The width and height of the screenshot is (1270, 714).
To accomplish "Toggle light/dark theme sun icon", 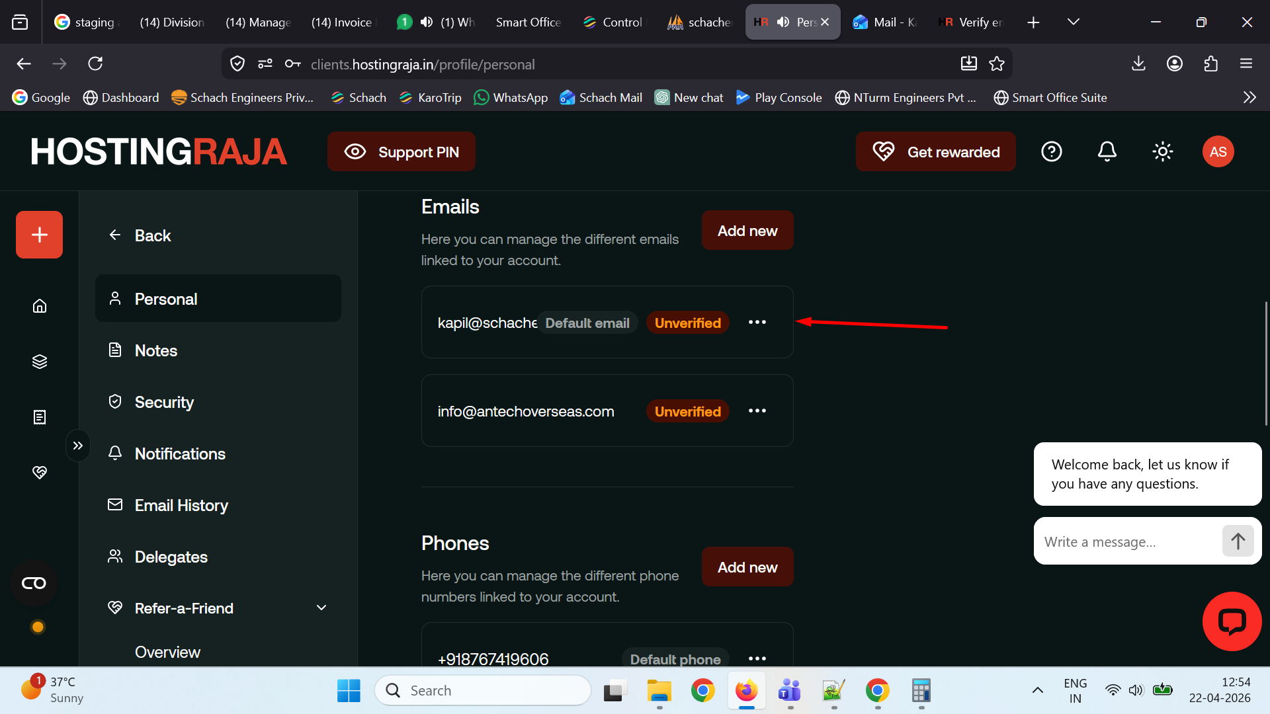I will (x=1162, y=152).
